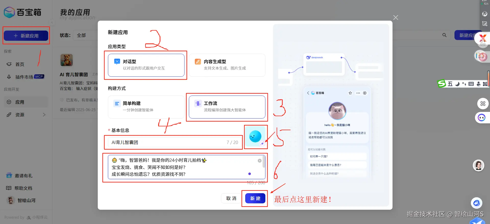Click the preview three-dots more icon
The height and width of the screenshot is (224, 490).
point(358,93)
